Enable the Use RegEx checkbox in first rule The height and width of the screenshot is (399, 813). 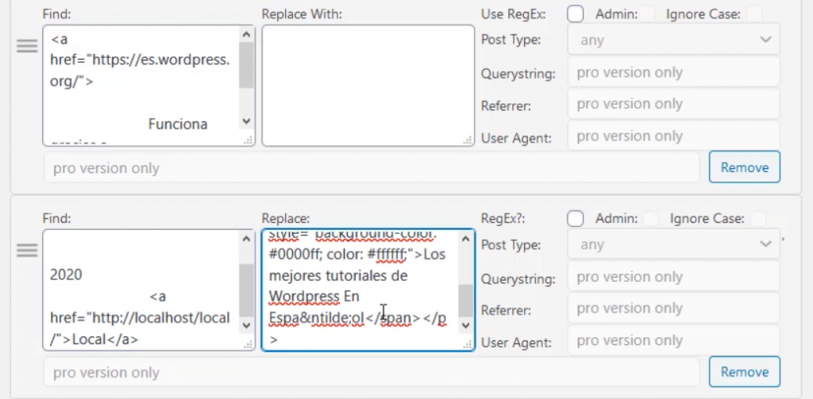(x=576, y=13)
